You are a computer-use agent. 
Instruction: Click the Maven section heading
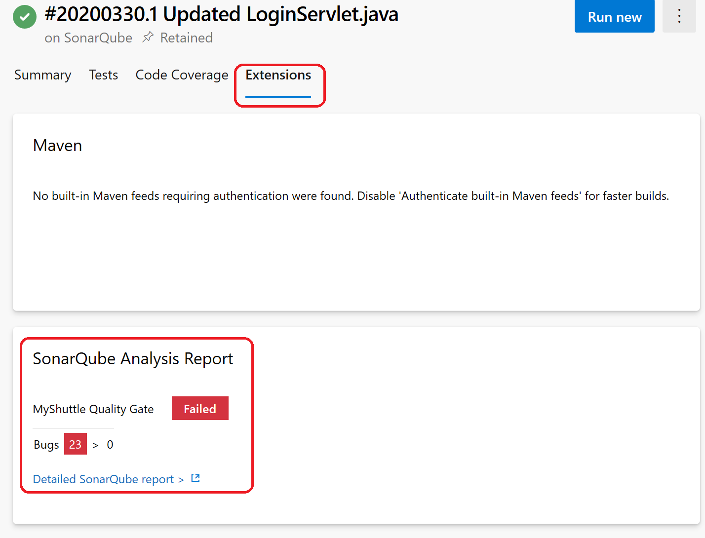tap(57, 146)
